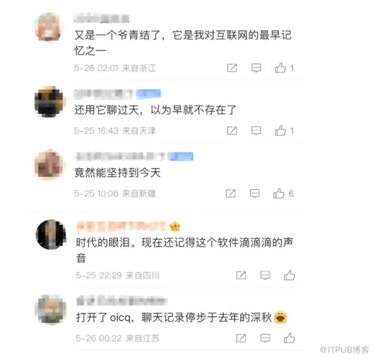Like the comment from 浙江
The width and height of the screenshot is (375, 359).
click(x=280, y=68)
